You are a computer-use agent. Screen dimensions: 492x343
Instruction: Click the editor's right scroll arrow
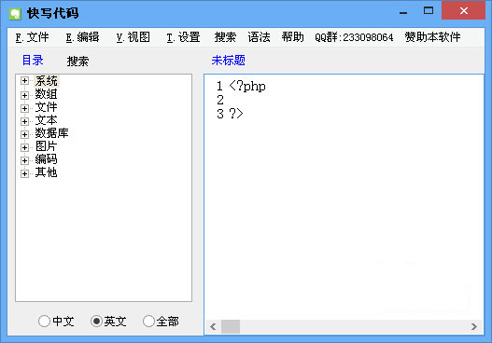coord(474,327)
